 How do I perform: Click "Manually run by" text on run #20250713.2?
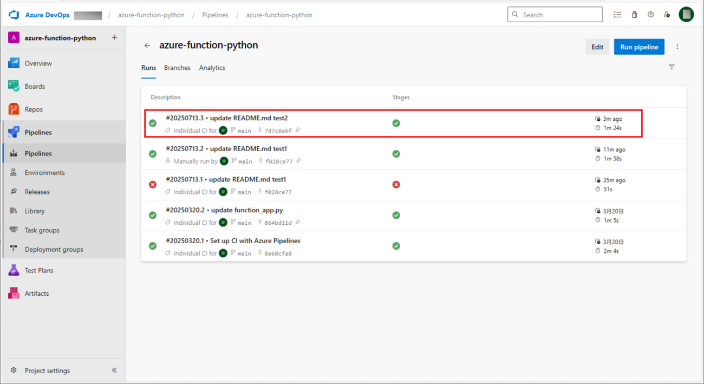pos(195,161)
